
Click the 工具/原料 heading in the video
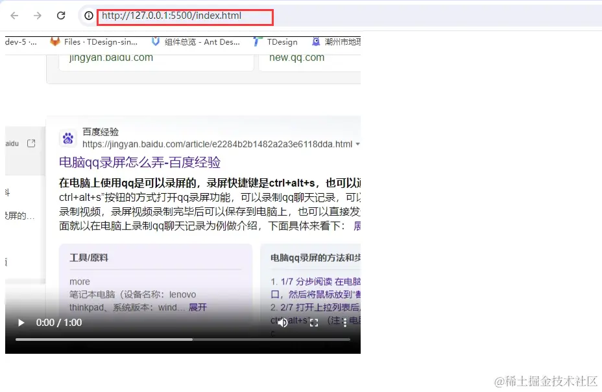coord(89,258)
